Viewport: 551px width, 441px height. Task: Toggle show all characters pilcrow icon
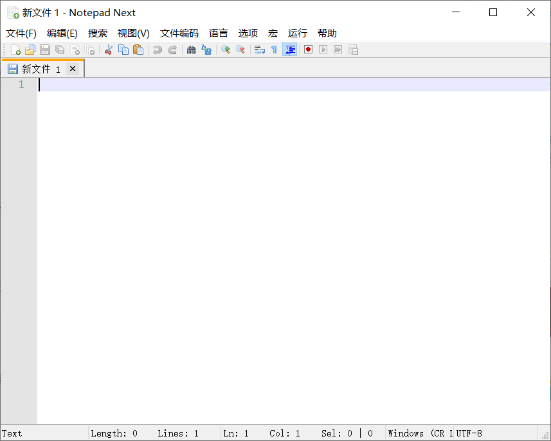[274, 50]
